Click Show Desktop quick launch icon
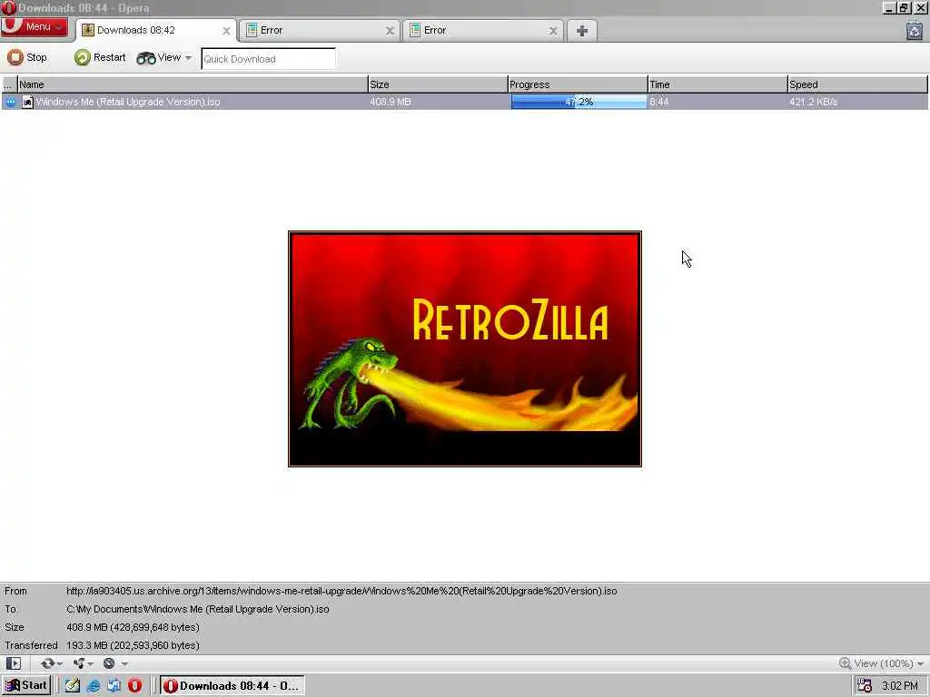Viewport: 930px width, 697px height. 114,686
